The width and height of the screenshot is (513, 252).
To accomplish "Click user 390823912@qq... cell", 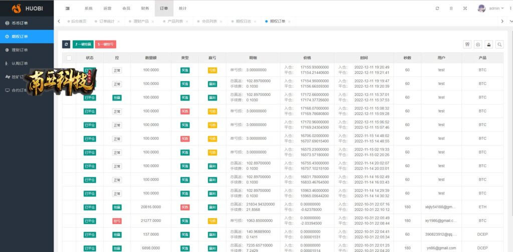I will click(440, 234).
